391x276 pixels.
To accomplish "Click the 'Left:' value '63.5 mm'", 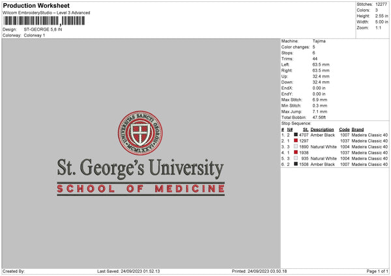I will point(321,64).
